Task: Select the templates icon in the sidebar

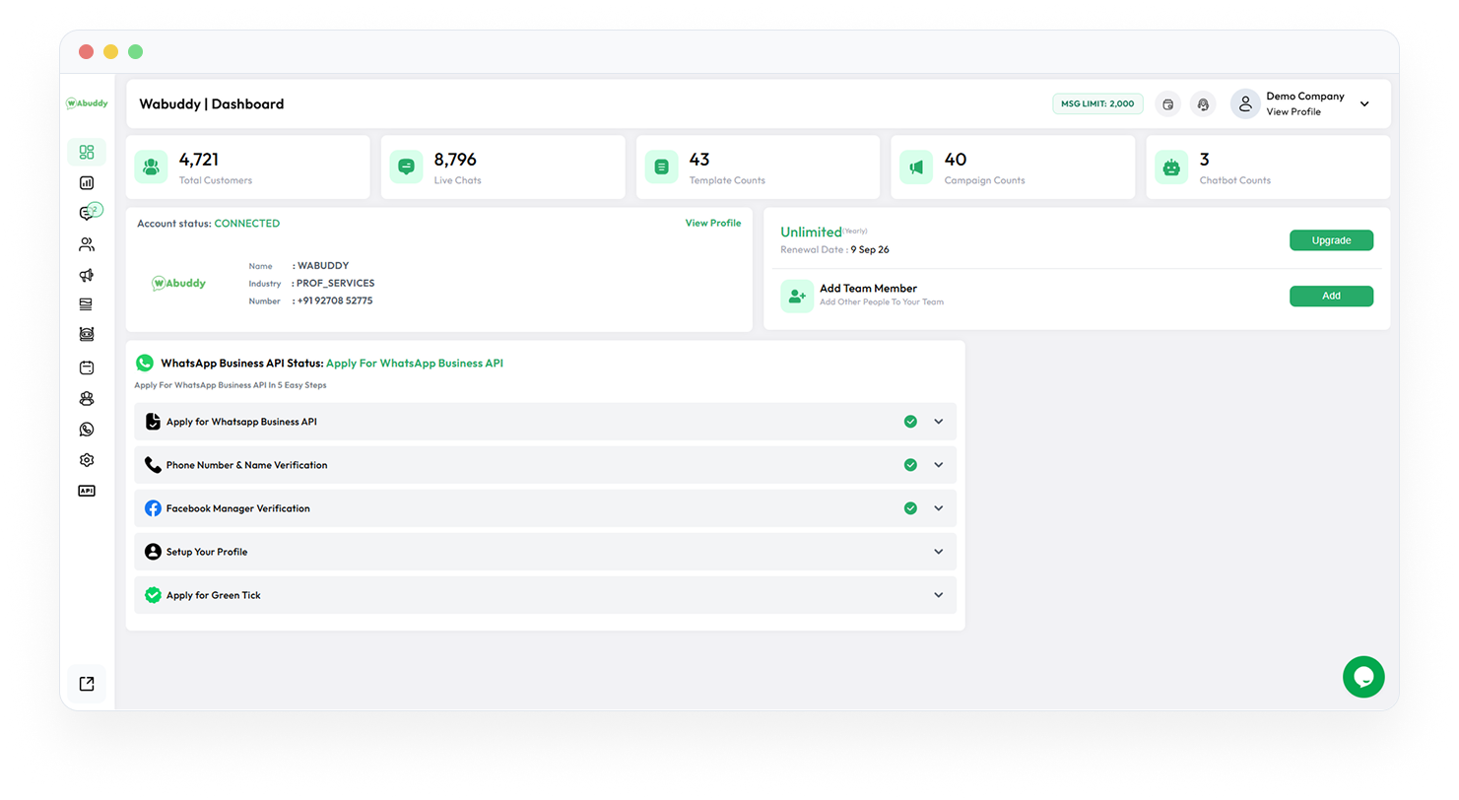Action: [87, 303]
